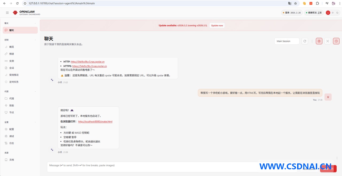
Task: Click the Update now button
Action: click(x=217, y=25)
